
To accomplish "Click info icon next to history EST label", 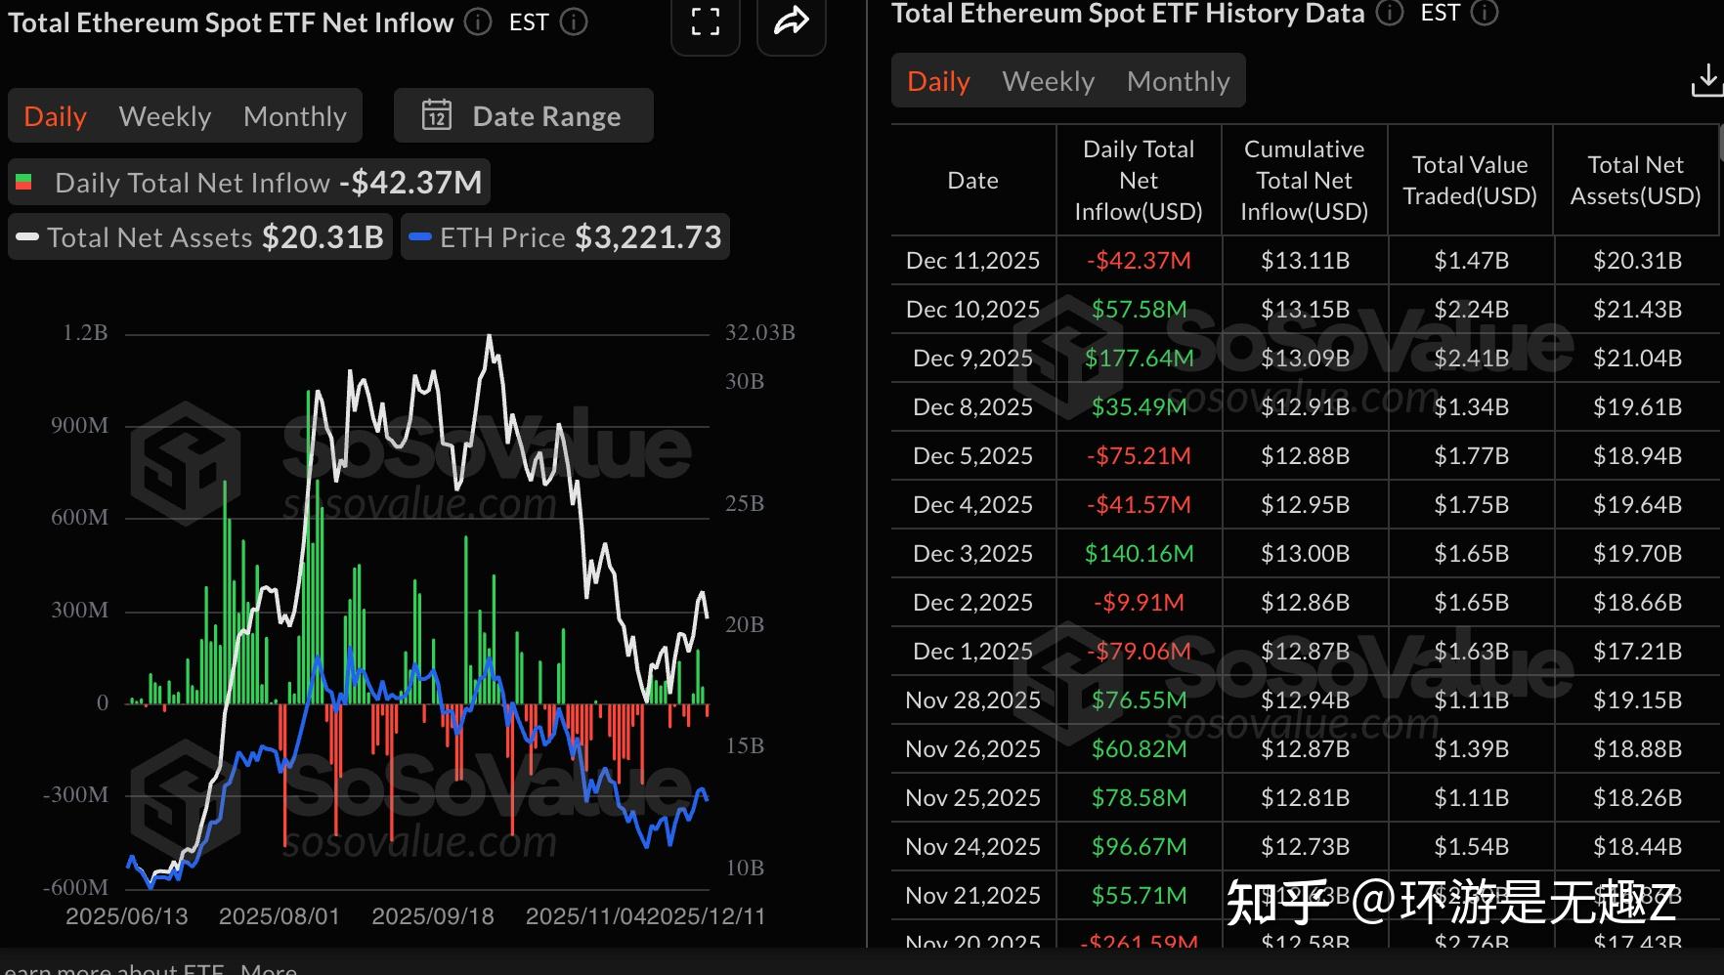I will (1485, 13).
